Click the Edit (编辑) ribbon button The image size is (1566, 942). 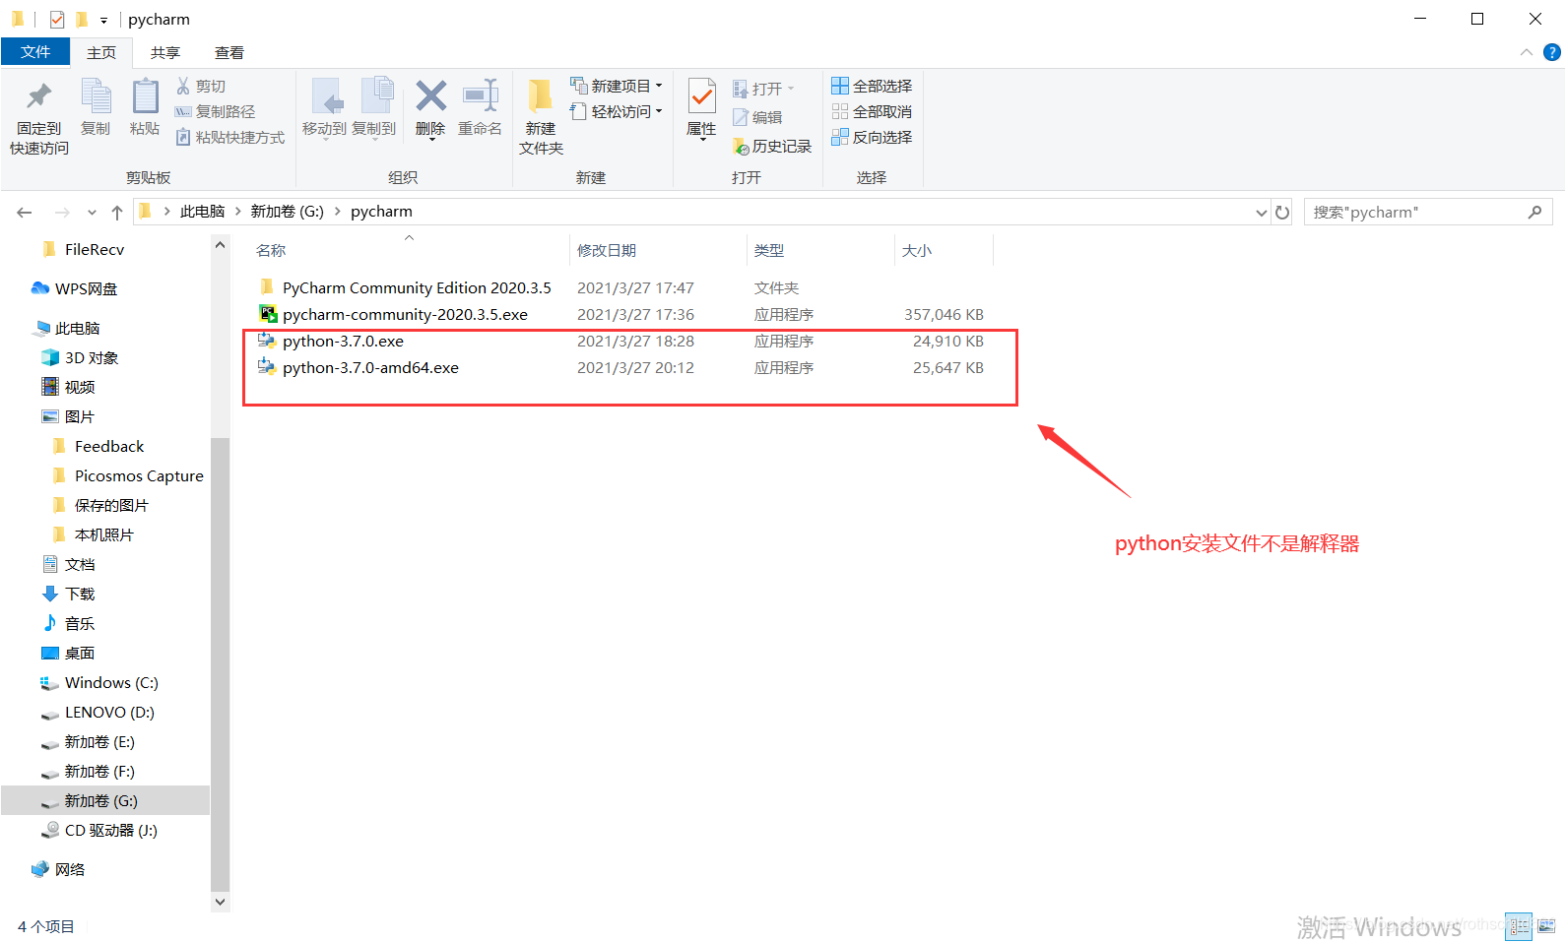click(x=757, y=118)
